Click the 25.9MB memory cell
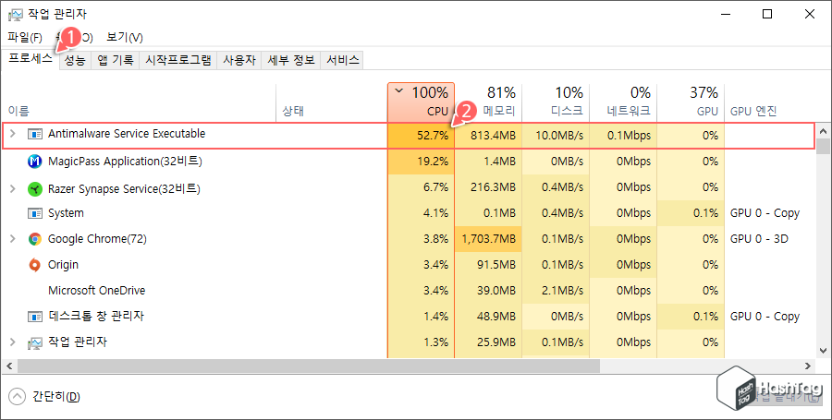Image resolution: width=832 pixels, height=420 pixels. (488, 342)
